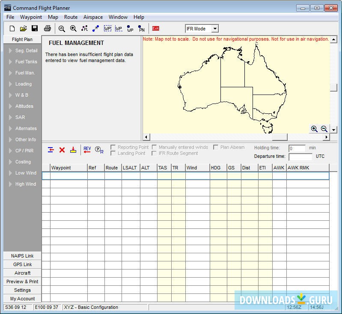Open a flight plan with the folder icon
This screenshot has height=314, width=342.
click(24, 29)
